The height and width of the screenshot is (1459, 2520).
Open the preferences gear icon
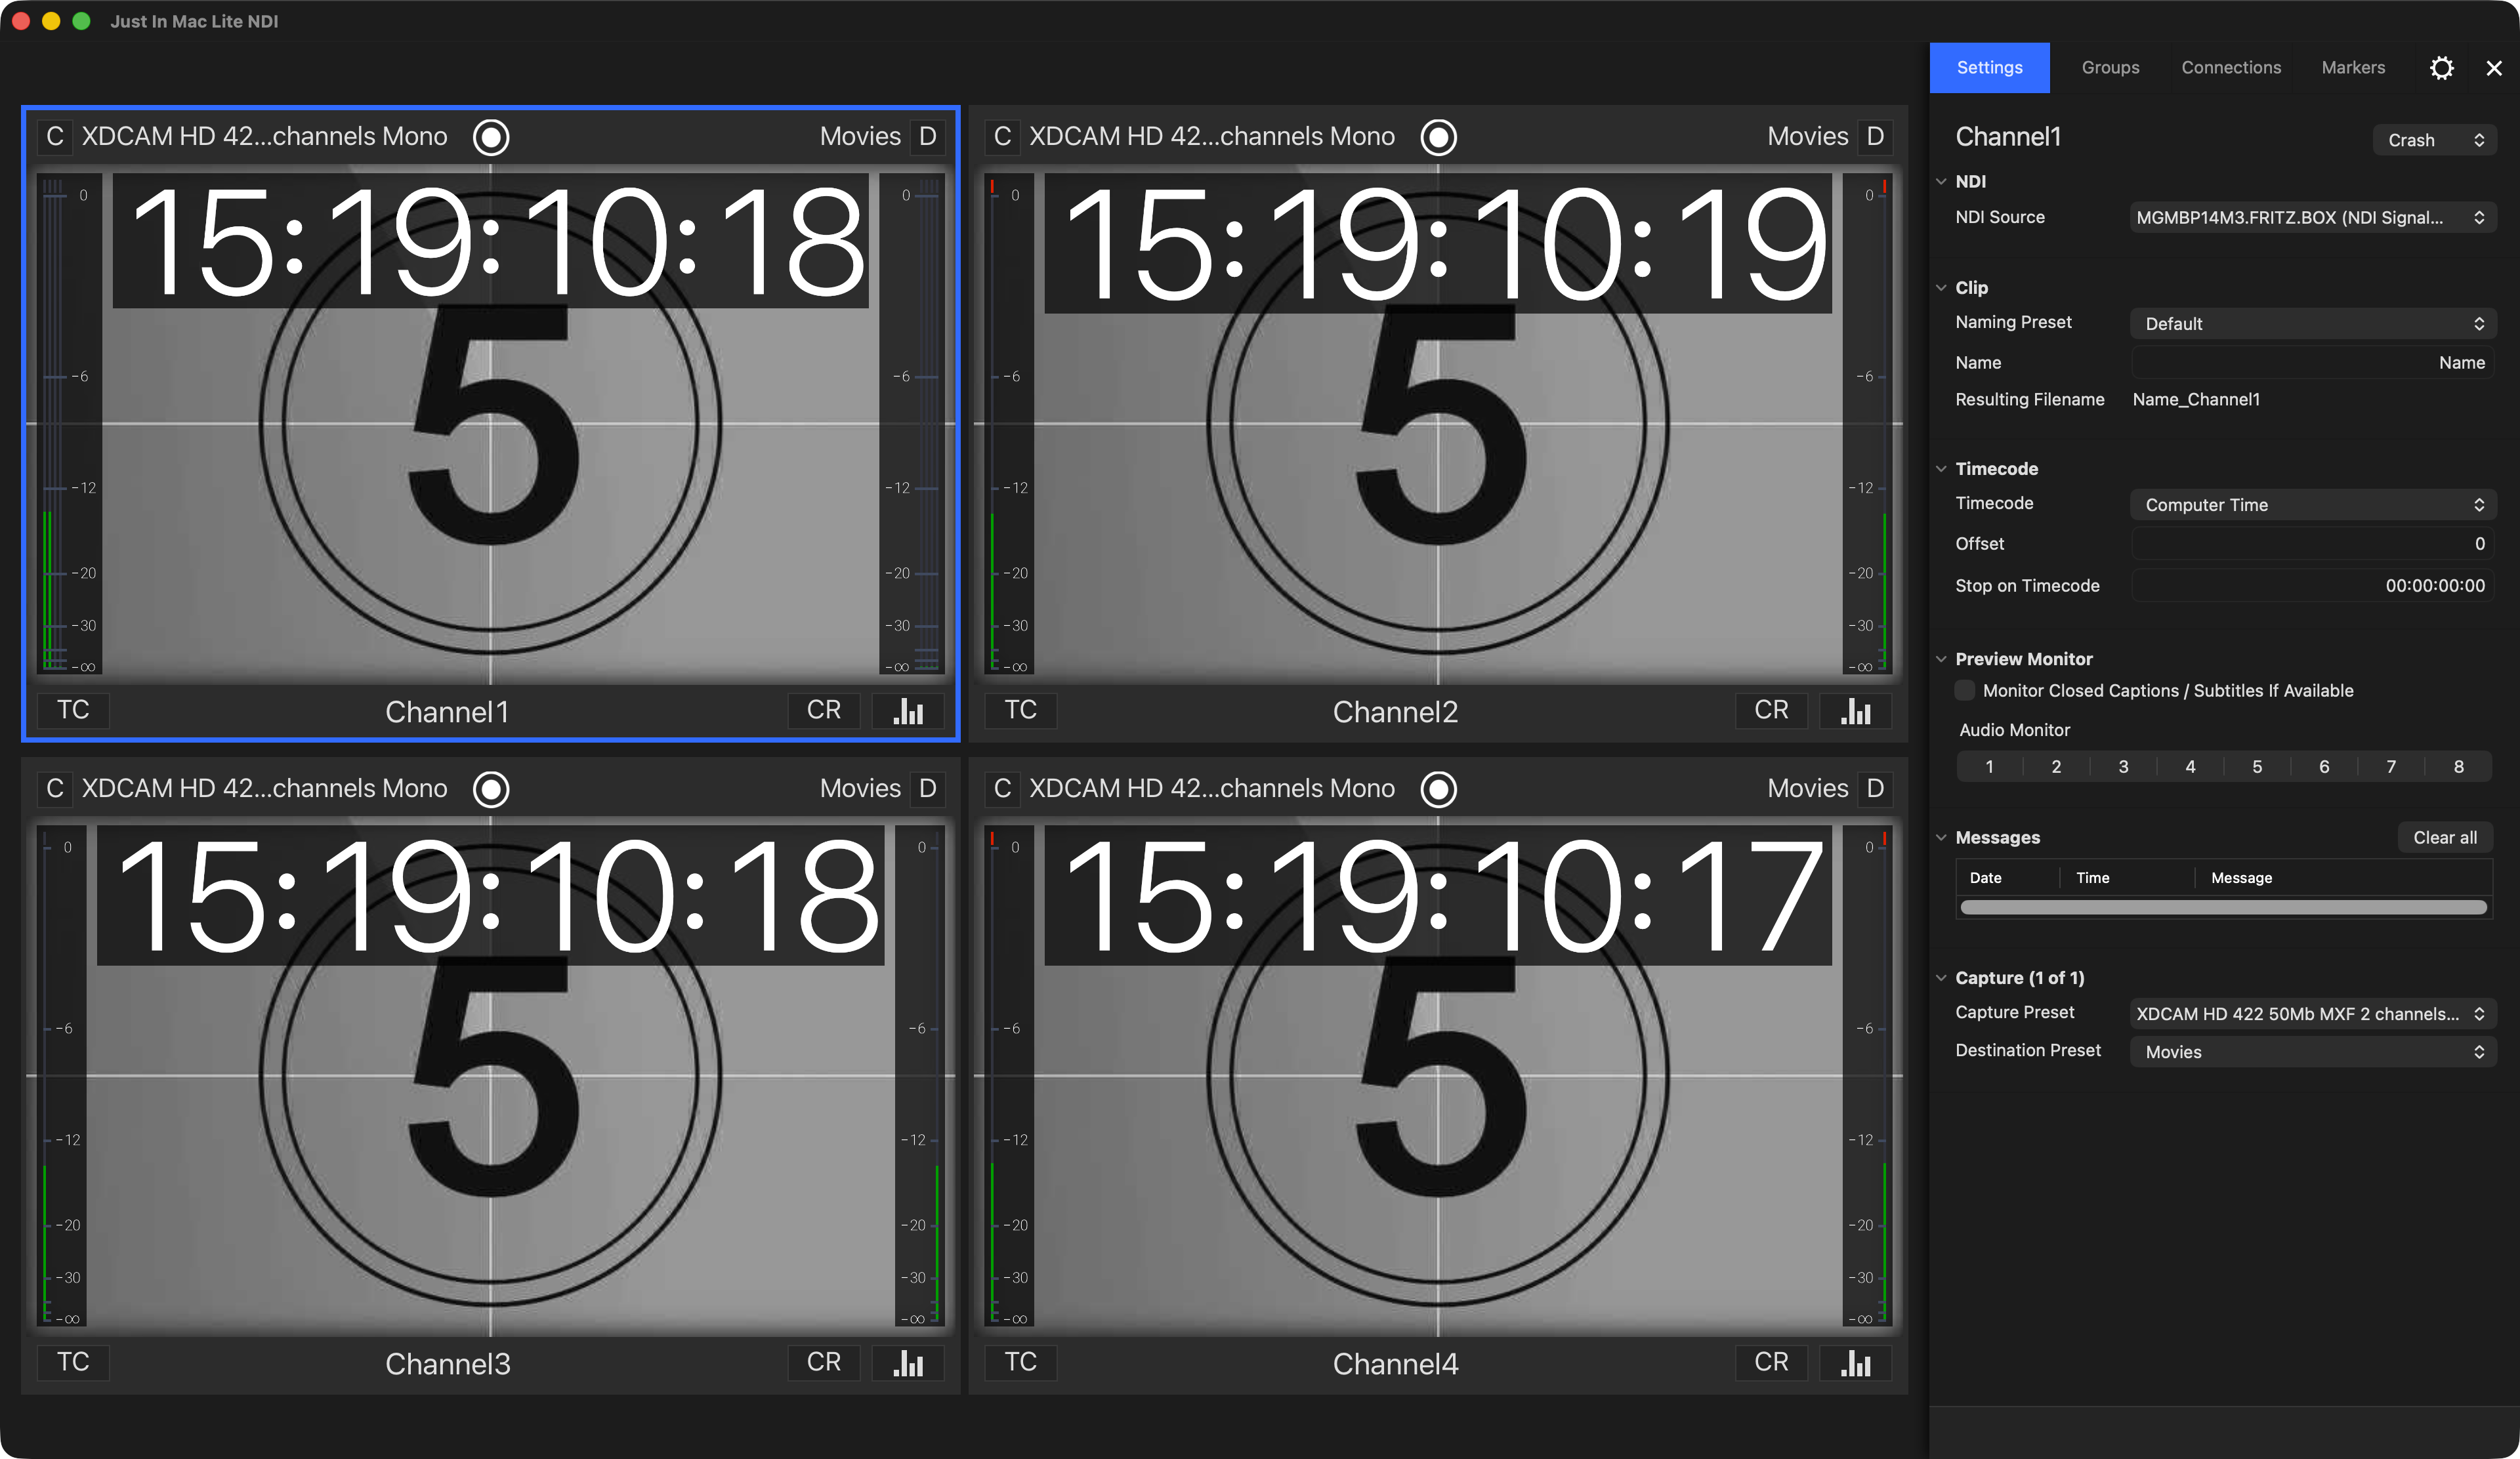(2442, 68)
